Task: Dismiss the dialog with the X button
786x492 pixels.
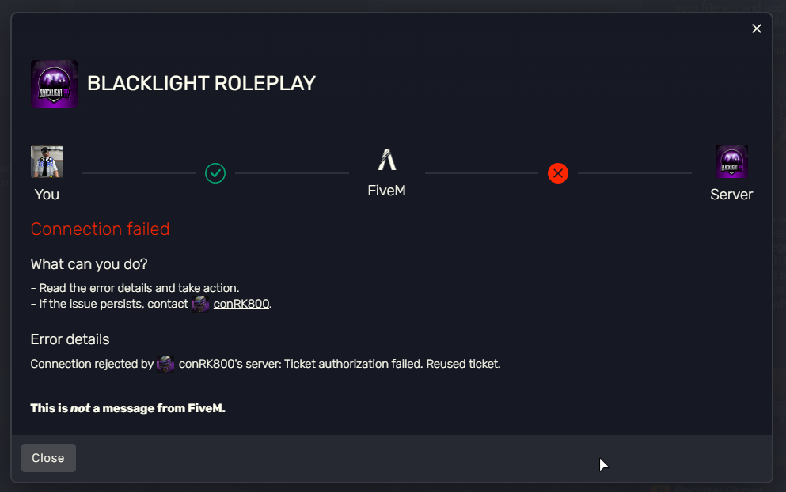Action: point(756,28)
